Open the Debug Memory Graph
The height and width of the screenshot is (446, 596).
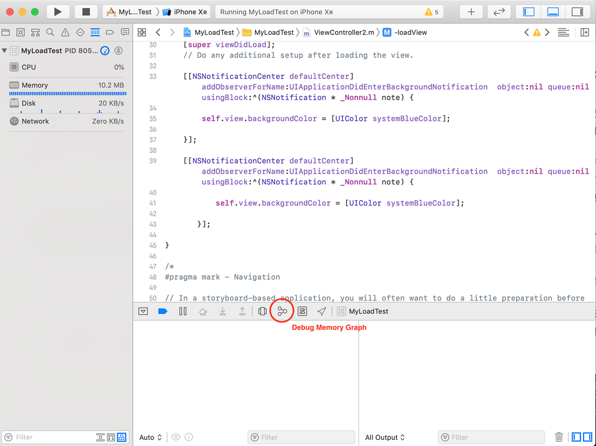point(282,311)
